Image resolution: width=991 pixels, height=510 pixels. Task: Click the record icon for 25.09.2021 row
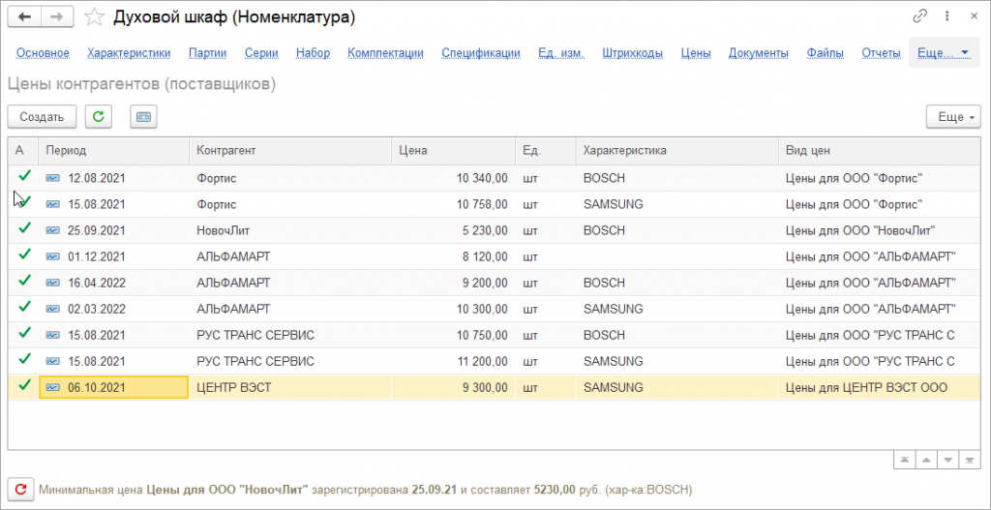[x=53, y=230]
